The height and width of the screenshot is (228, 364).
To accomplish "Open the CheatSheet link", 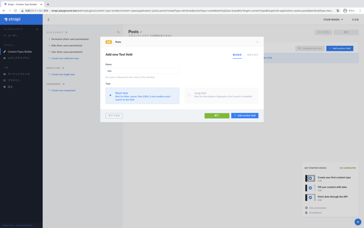I will click(315, 213).
